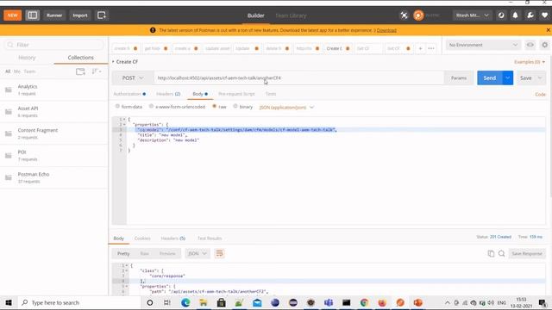552x310 pixels.
Task: Open the POI collection
Action: [54, 155]
